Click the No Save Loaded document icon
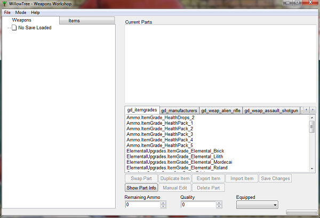The width and height of the screenshot is (320, 218). click(14, 28)
